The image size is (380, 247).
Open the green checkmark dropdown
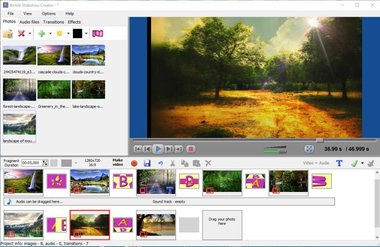363,163
